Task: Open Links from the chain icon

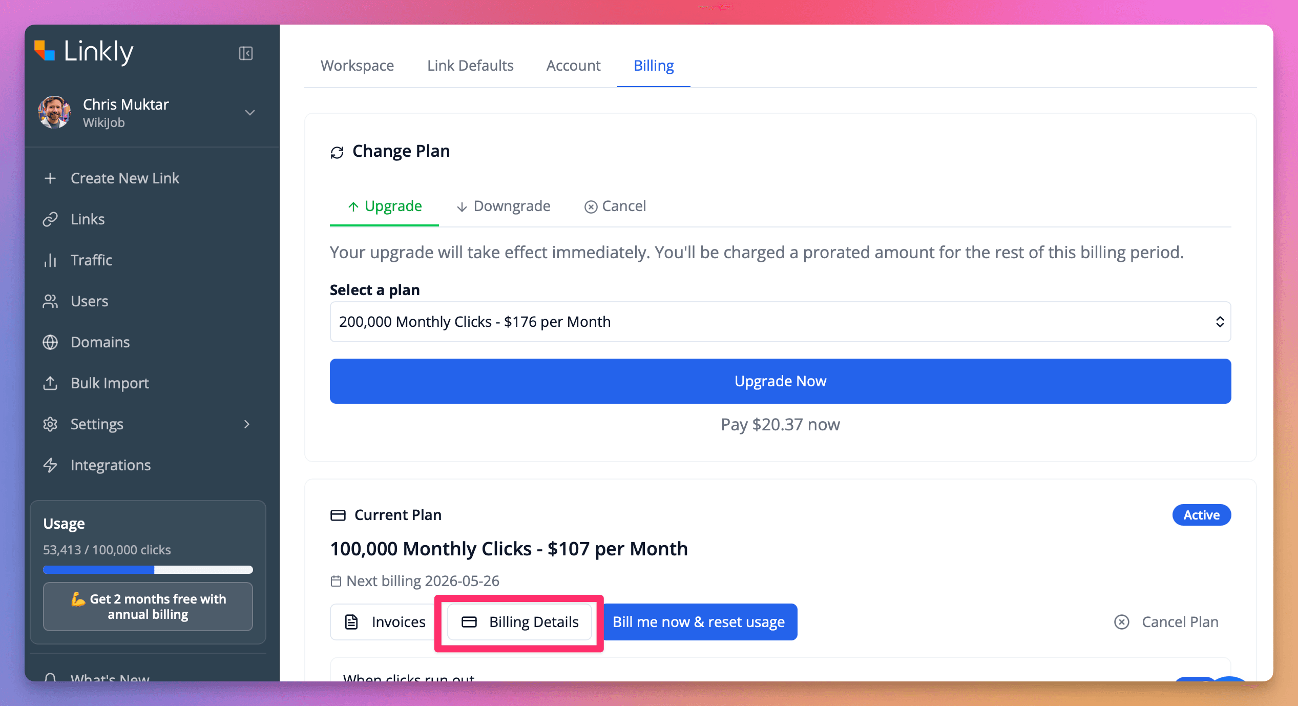Action: coord(50,219)
